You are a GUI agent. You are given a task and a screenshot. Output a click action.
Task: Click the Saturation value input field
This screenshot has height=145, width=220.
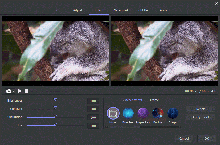[x=93, y=117]
